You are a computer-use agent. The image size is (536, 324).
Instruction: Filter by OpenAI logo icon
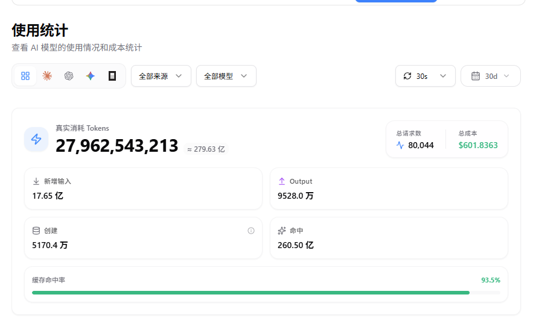point(69,76)
